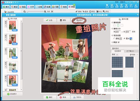The height and width of the screenshot is (101, 140).
Task: Set zoom to 1:1
Action: (x=48, y=11)
